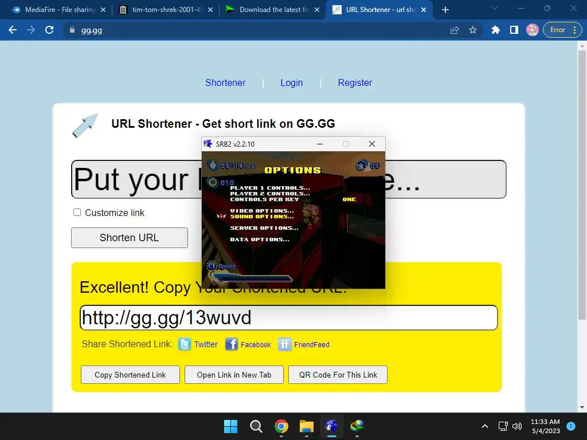The width and height of the screenshot is (587, 440).
Task: Click the Shorten URL button
Action: pos(130,238)
